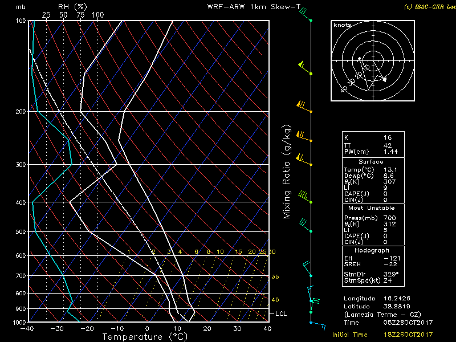Click the green wind barb at 400 mb

click(x=305, y=197)
